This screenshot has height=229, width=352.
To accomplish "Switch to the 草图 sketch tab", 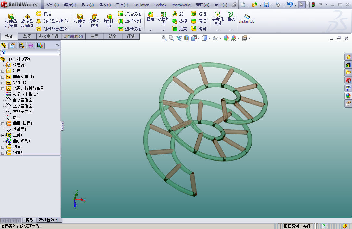I will tap(27, 36).
